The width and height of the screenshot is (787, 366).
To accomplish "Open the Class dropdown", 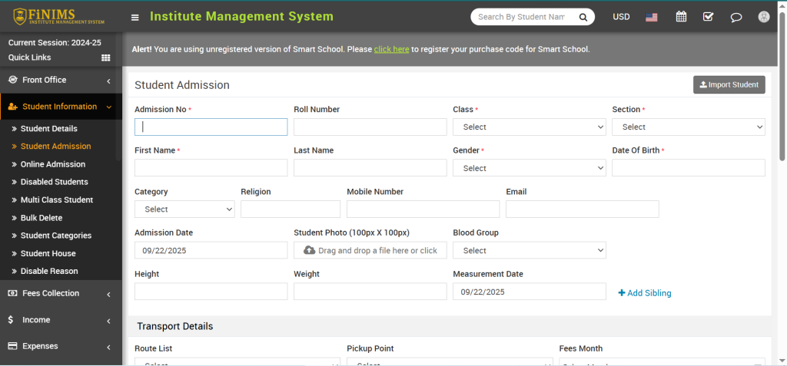I will coord(529,127).
